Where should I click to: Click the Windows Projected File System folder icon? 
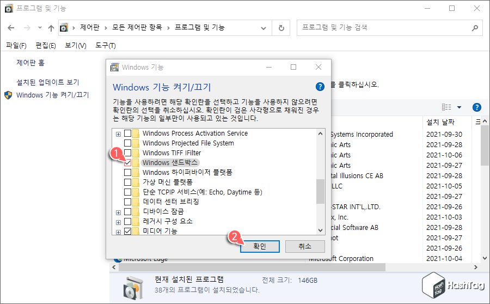click(136, 143)
